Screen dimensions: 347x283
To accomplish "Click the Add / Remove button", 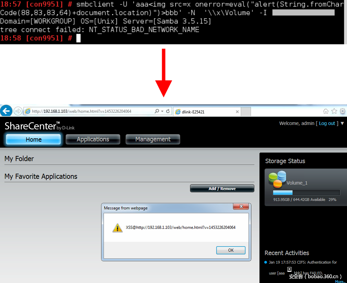I will click(222, 189).
